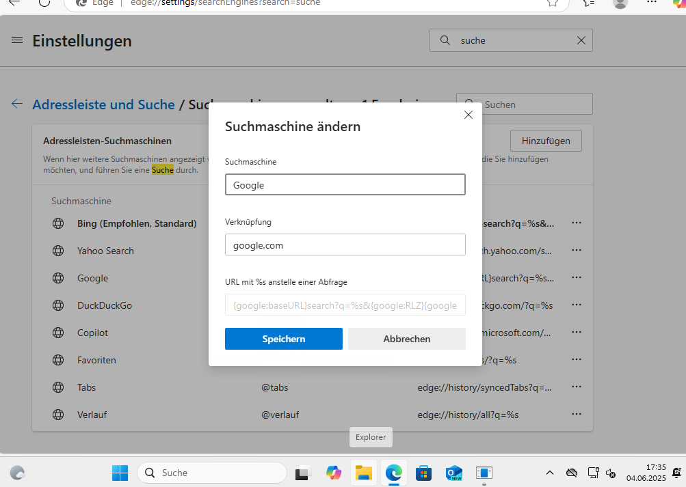The width and height of the screenshot is (686, 487).
Task: Open more options for DuckDuckGo row
Action: coord(577,305)
